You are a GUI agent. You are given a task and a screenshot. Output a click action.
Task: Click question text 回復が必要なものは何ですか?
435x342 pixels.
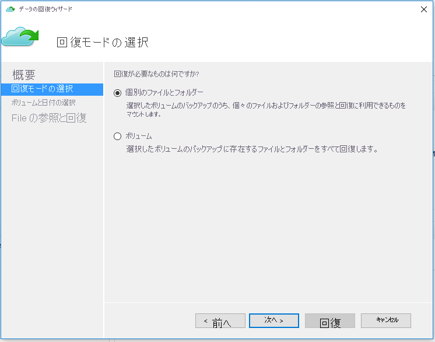156,74
